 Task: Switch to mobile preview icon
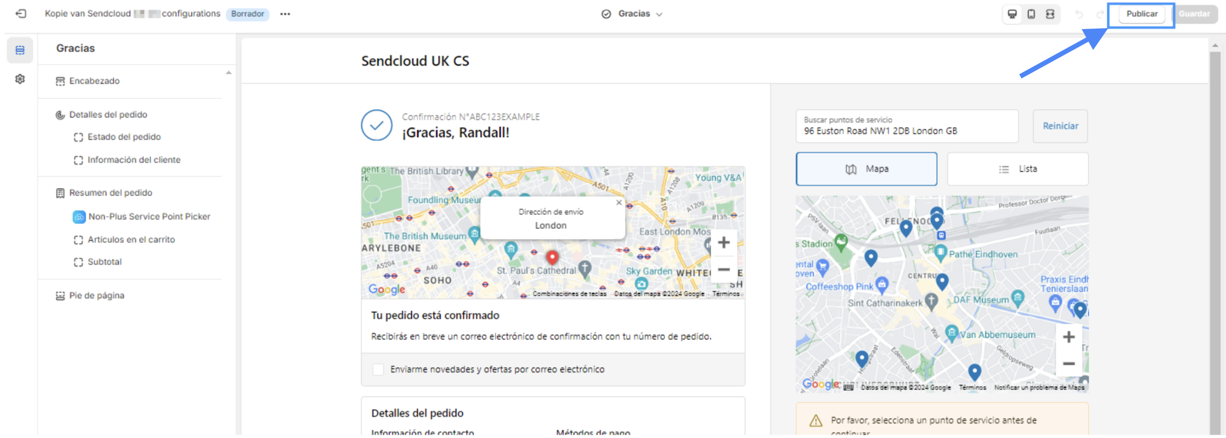point(1031,14)
